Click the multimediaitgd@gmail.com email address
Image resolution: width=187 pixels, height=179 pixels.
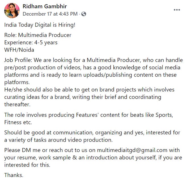coord(132,150)
